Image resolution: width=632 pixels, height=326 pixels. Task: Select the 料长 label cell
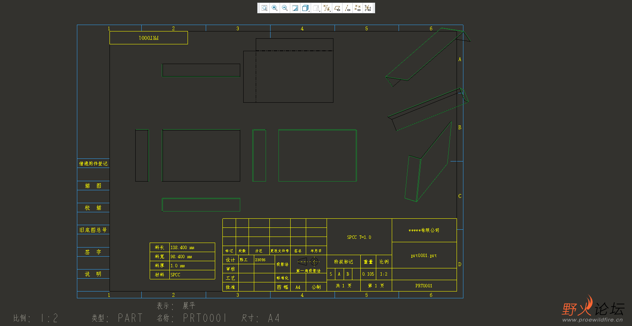click(160, 248)
